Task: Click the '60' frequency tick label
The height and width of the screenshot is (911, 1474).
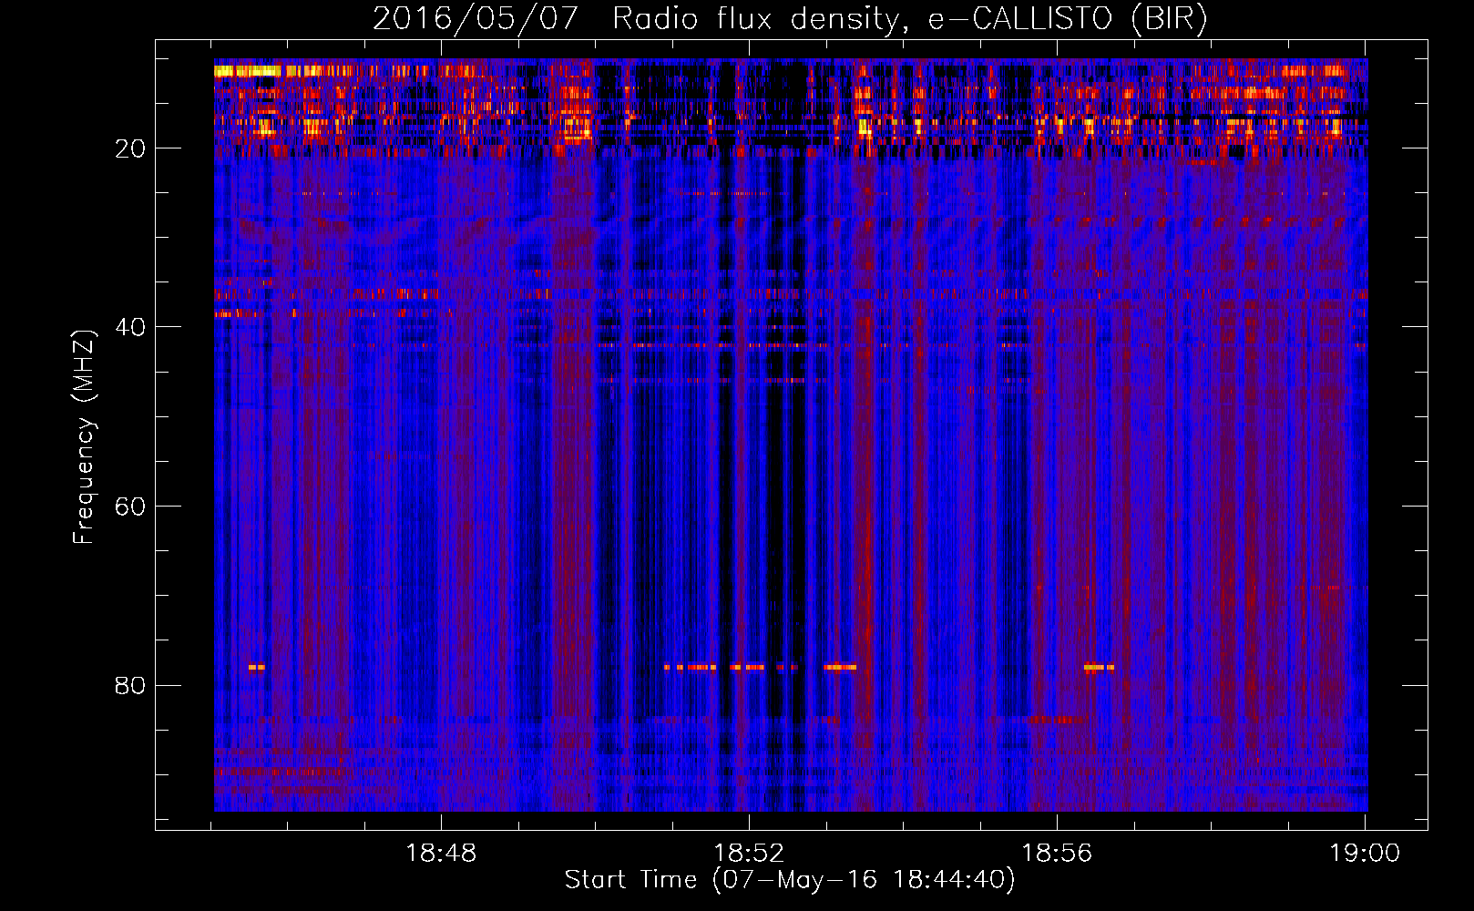Action: (130, 507)
